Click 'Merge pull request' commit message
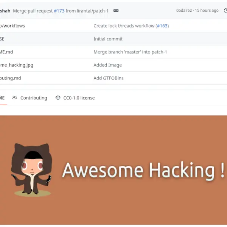 [33, 11]
